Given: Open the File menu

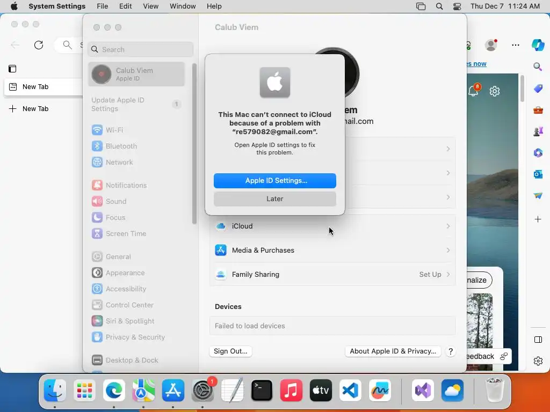Looking at the screenshot, I should coord(103,6).
